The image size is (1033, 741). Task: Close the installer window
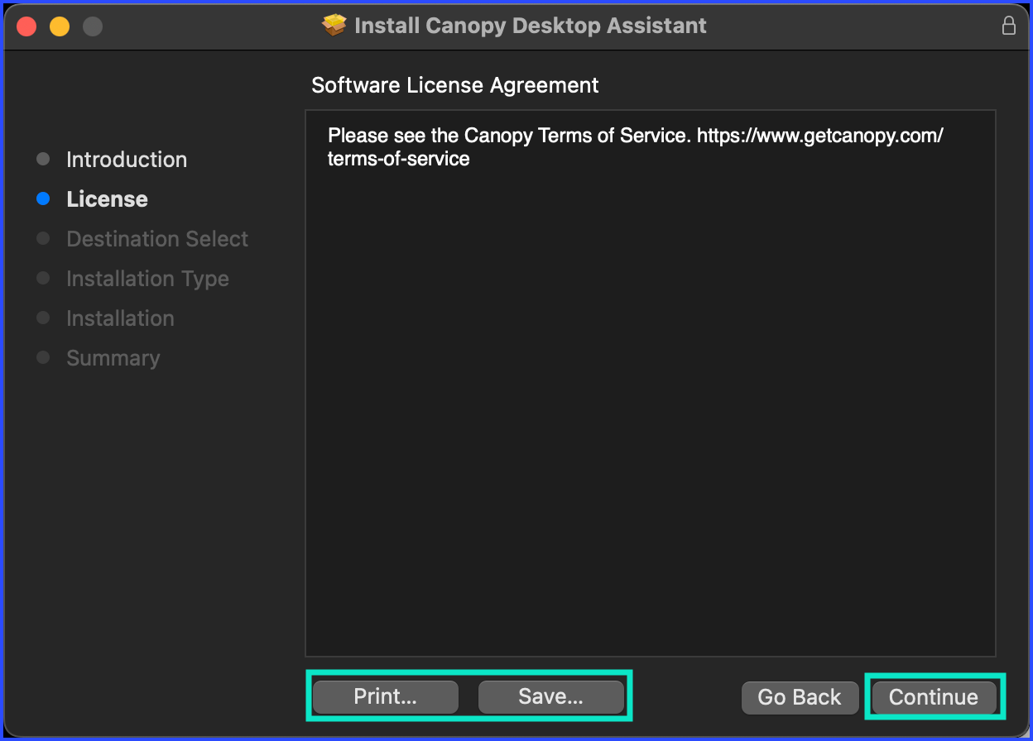click(x=26, y=26)
